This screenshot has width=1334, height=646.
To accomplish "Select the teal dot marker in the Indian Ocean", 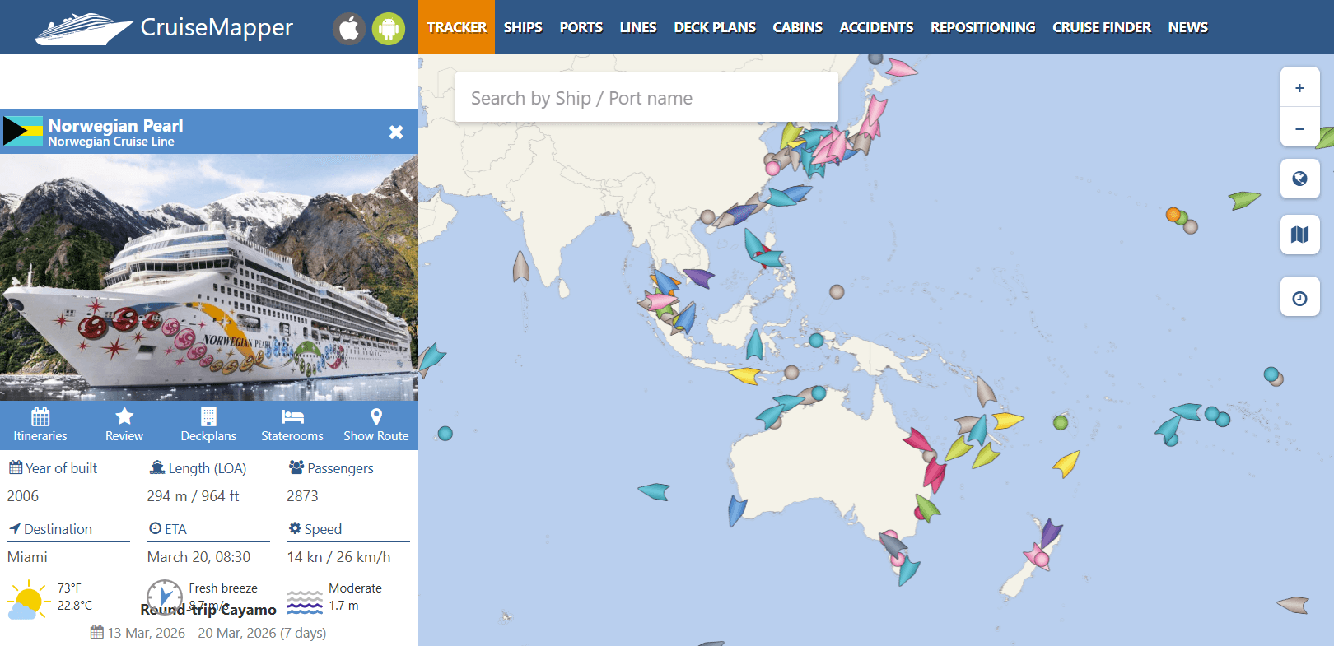I will tap(445, 434).
